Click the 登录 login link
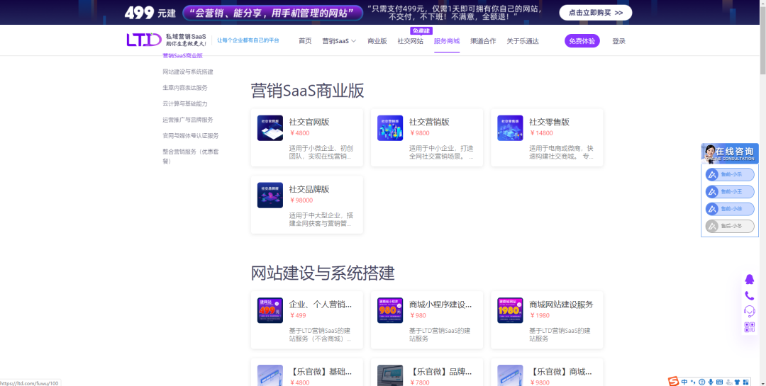The image size is (766, 386). pyautogui.click(x=619, y=41)
